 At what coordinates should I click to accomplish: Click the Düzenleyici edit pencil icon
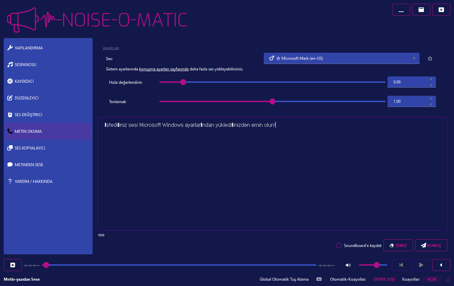10,98
